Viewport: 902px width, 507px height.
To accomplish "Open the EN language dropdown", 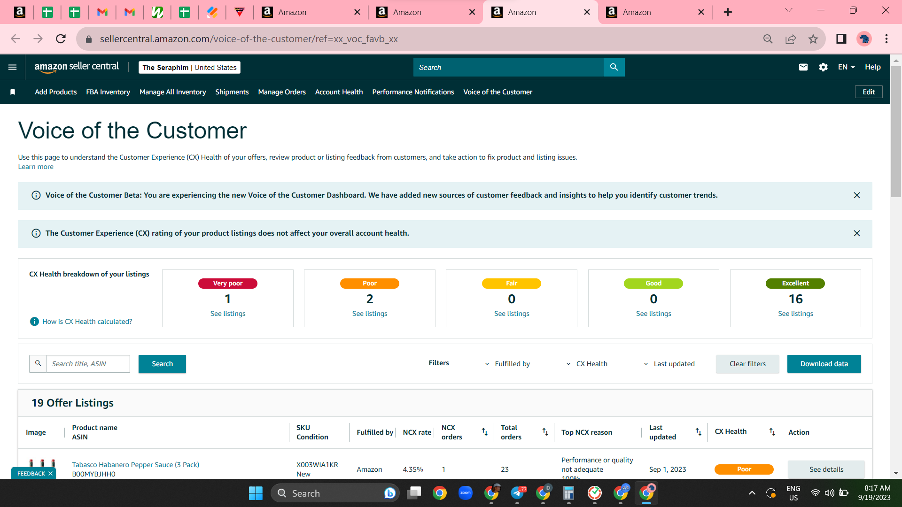I will (x=846, y=67).
